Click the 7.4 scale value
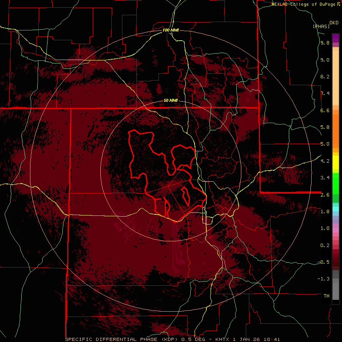Image resolution: width=342 pixels, height=342 pixels. (325, 93)
